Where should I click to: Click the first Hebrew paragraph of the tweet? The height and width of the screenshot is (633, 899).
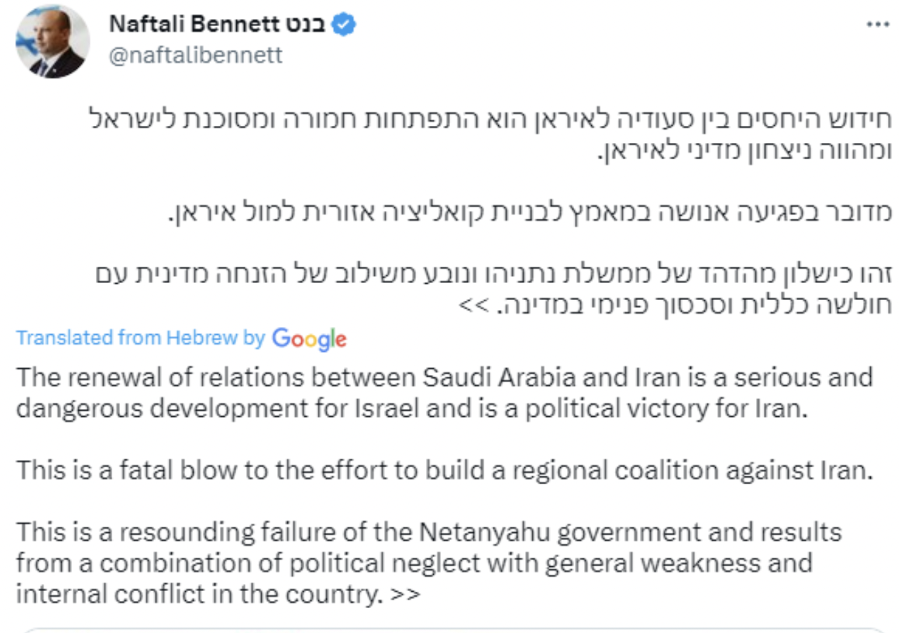[491, 134]
